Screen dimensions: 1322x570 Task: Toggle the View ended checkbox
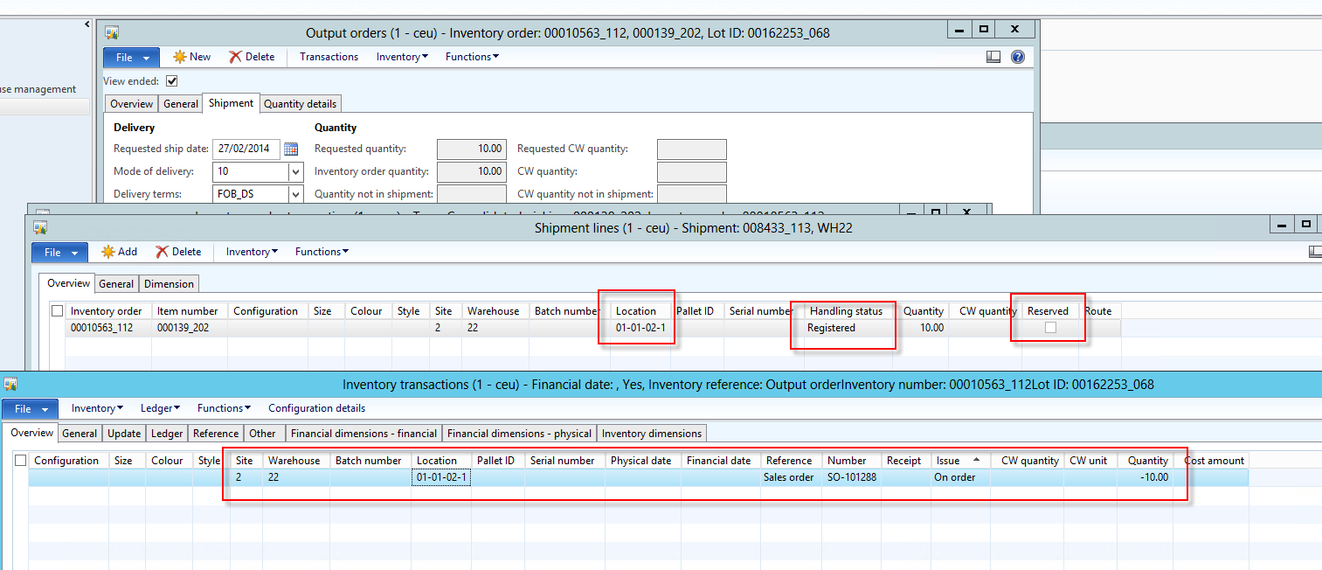pos(172,81)
